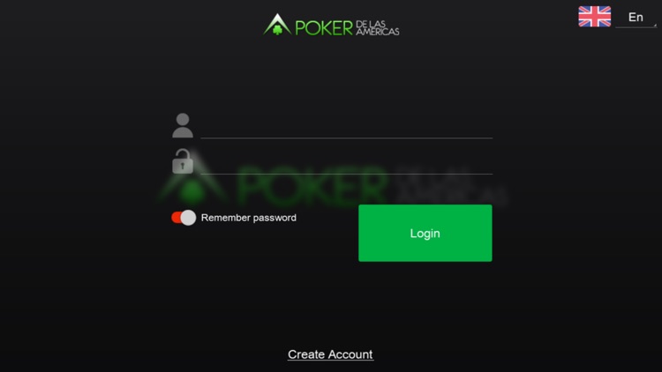Focus the username input field

coord(346,126)
